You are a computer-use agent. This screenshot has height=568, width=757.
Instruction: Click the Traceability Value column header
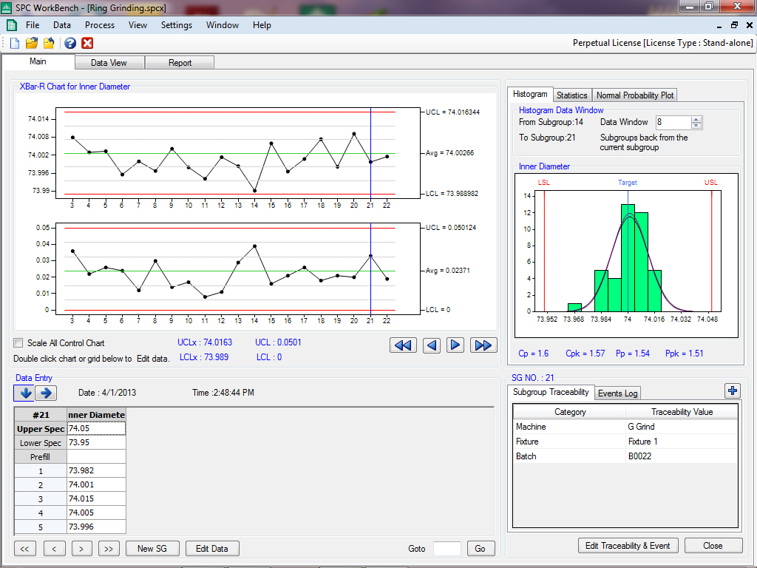682,411
